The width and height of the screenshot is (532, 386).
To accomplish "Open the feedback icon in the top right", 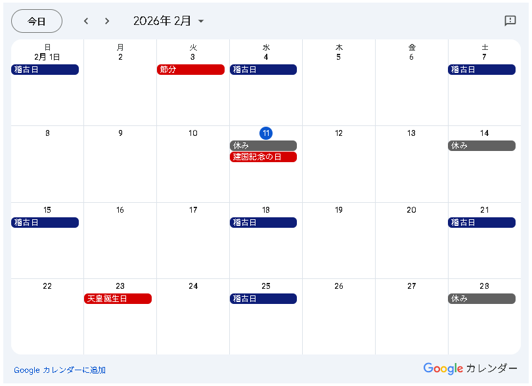I will coord(510,21).
